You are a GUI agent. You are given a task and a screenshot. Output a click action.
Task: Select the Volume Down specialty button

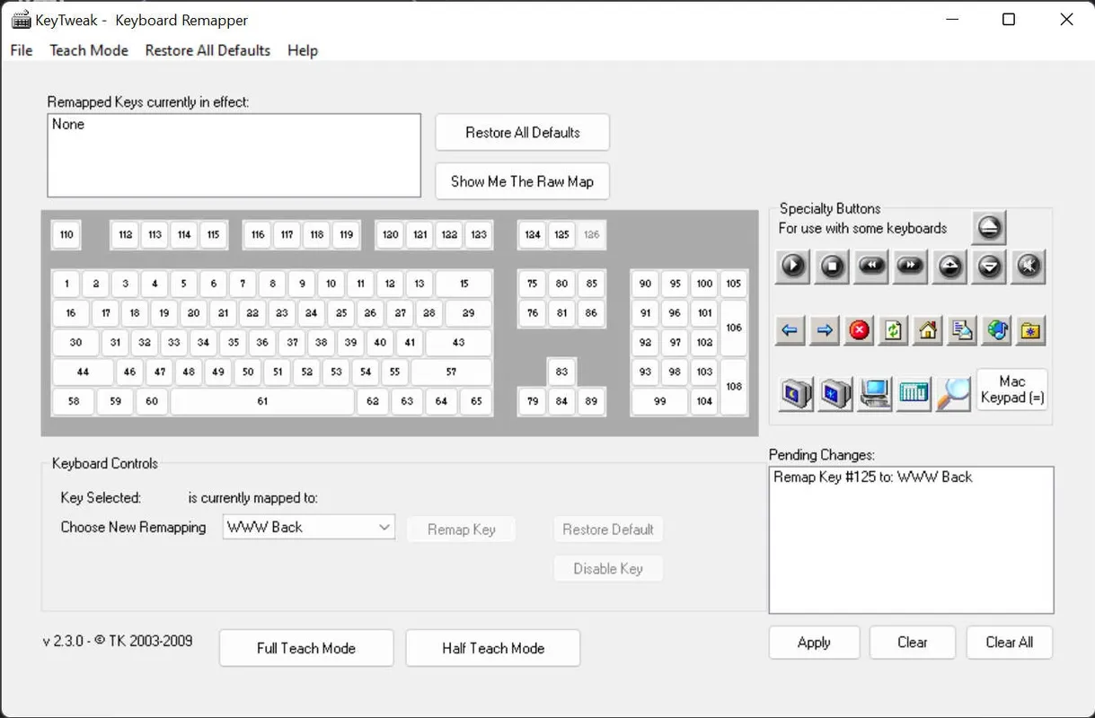pyautogui.click(x=990, y=267)
